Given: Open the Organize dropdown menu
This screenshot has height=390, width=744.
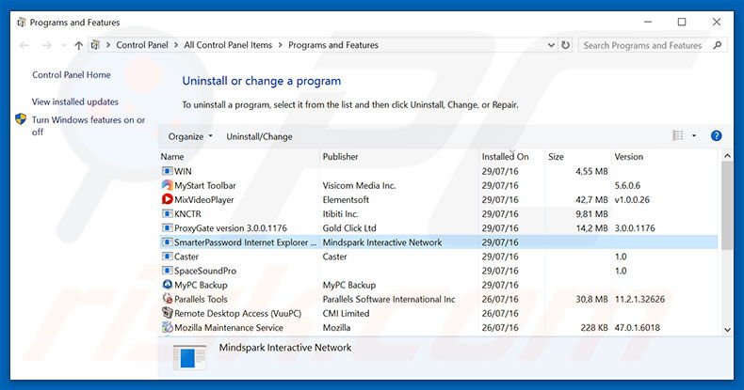Looking at the screenshot, I should (190, 136).
